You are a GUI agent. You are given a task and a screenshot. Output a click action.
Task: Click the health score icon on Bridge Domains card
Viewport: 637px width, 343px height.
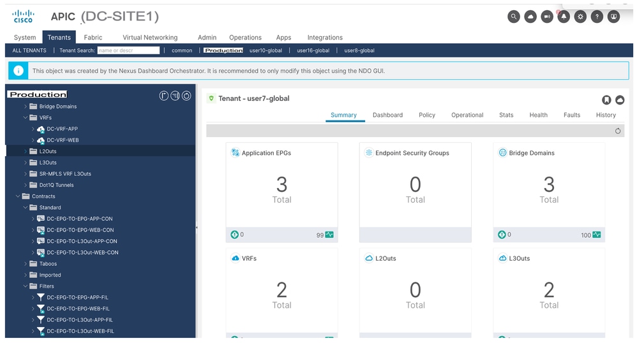click(x=597, y=235)
